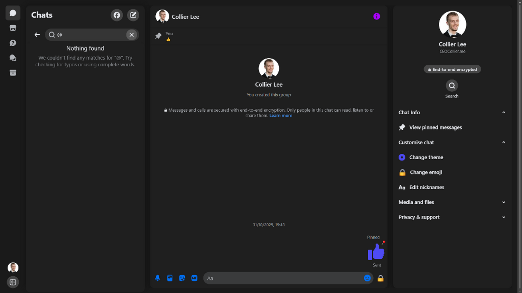Open the large Collier Lee profile photo
The height and width of the screenshot is (293, 522).
(x=452, y=25)
